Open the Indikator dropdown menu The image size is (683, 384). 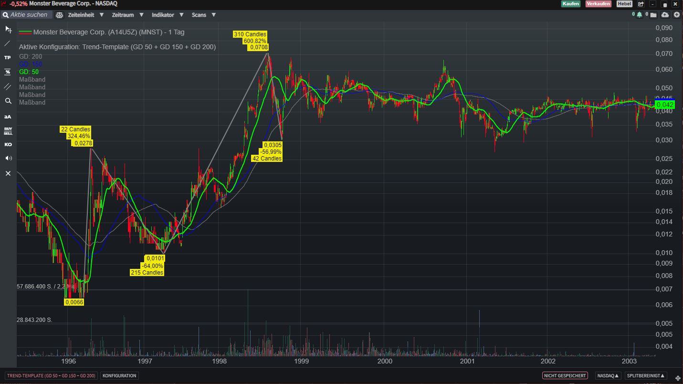pos(167,15)
